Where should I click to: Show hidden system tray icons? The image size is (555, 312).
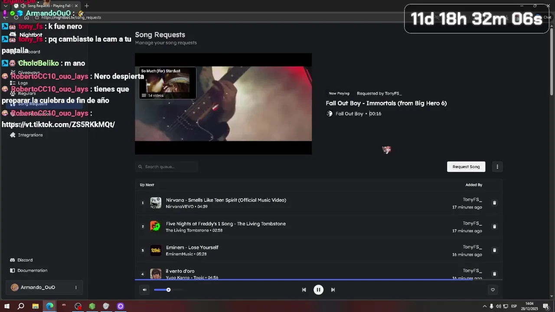tap(485, 306)
